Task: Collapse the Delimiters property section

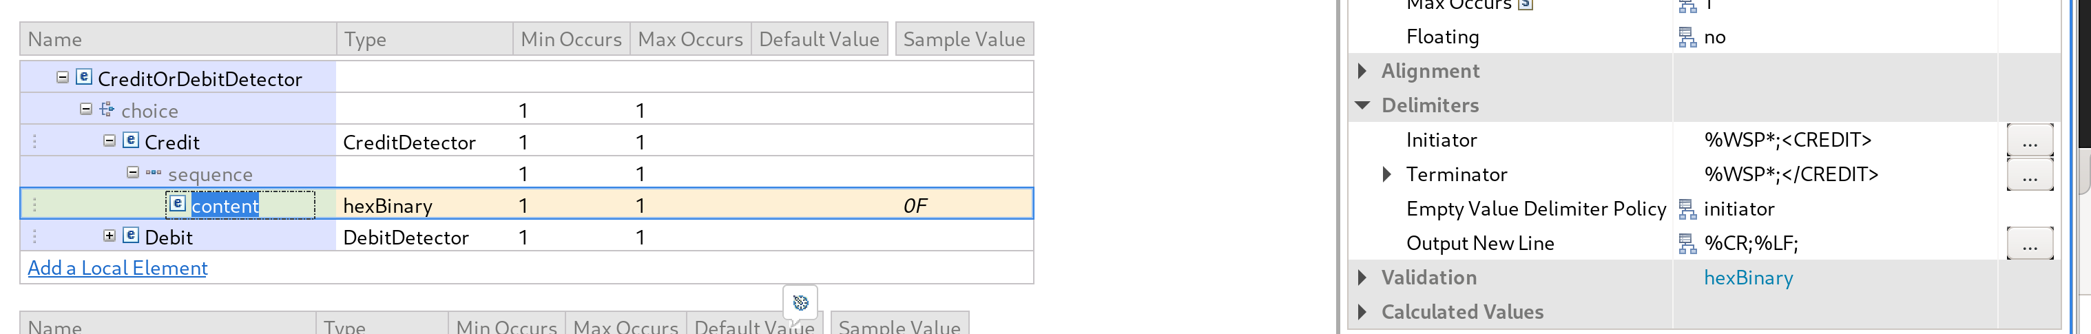Action: coord(1363,105)
